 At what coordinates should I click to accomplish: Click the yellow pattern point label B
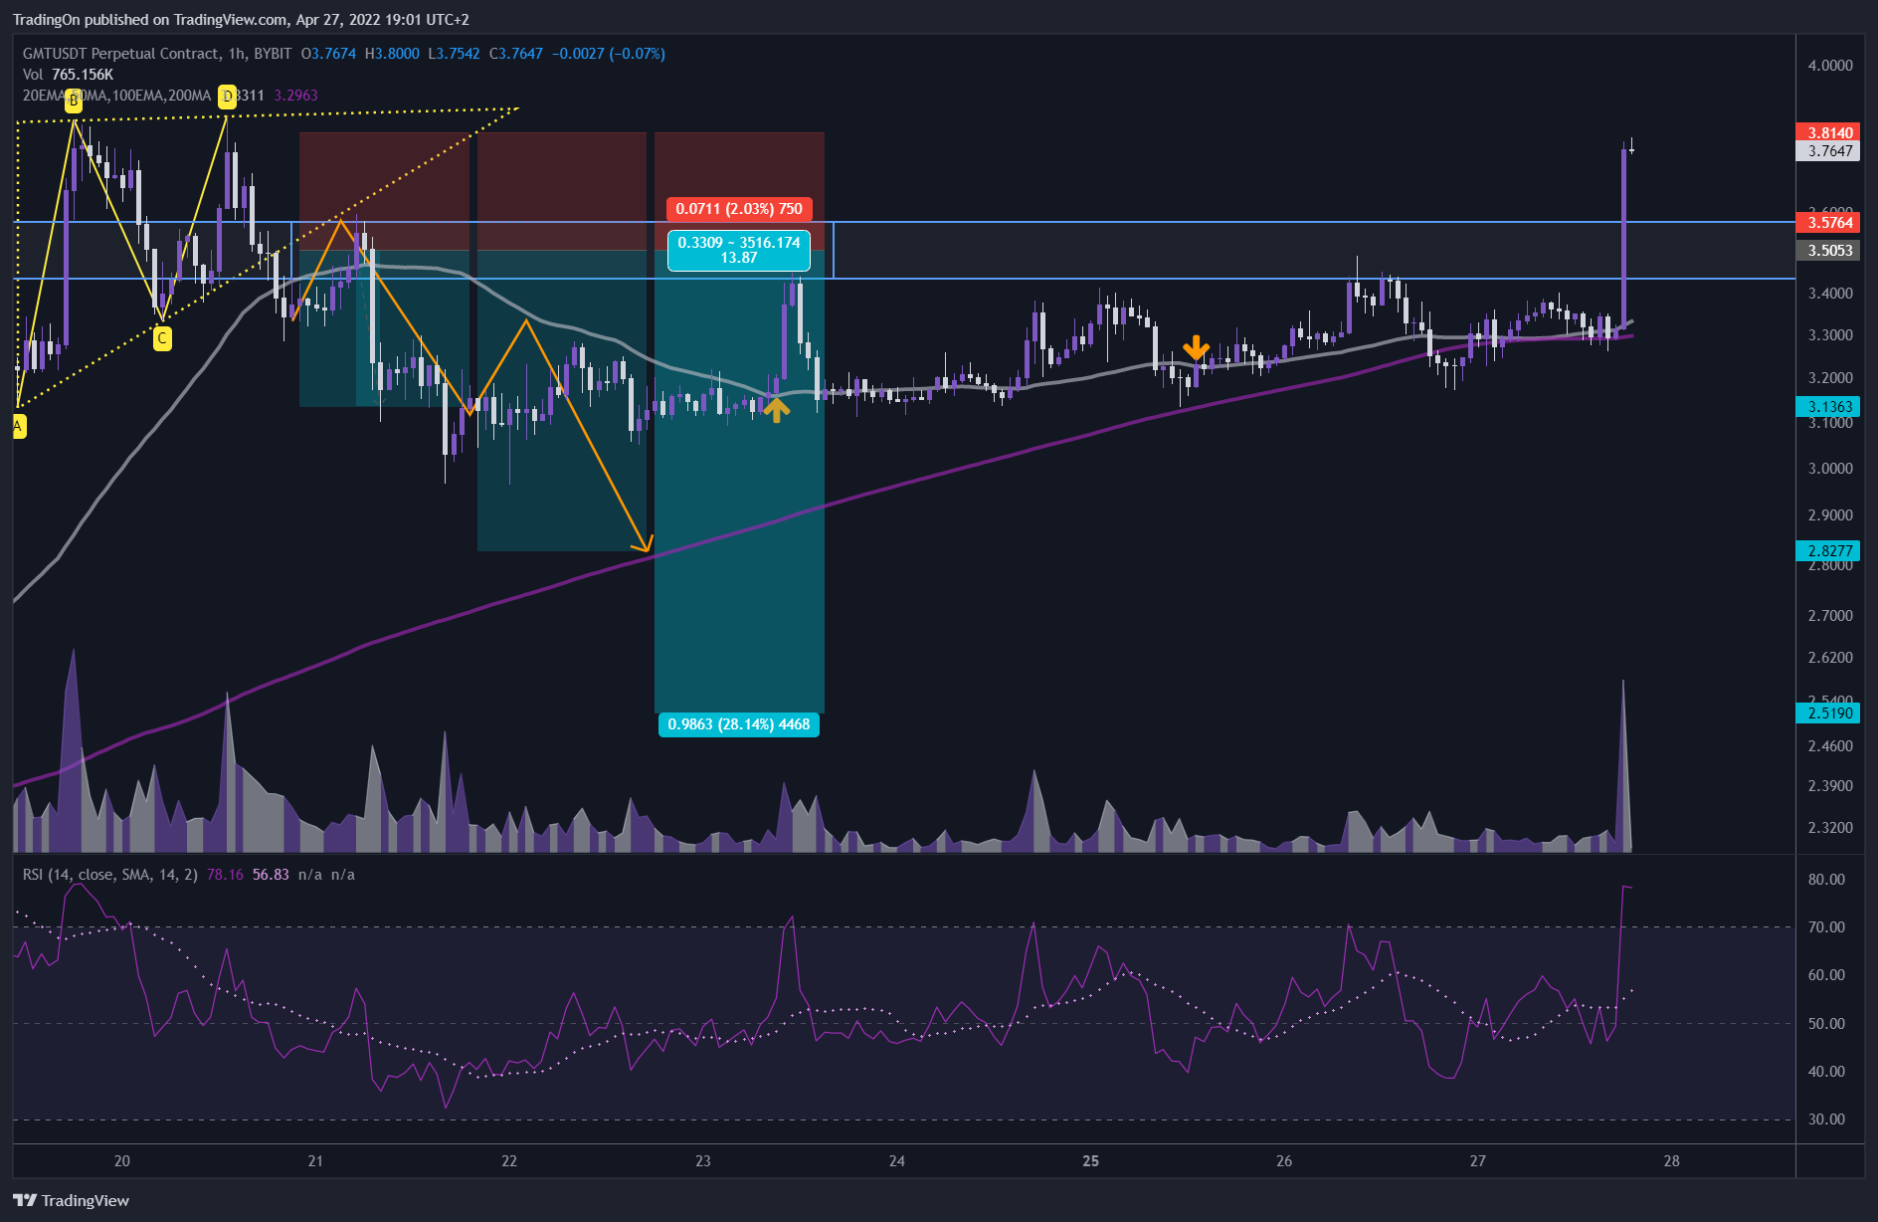pos(74,101)
